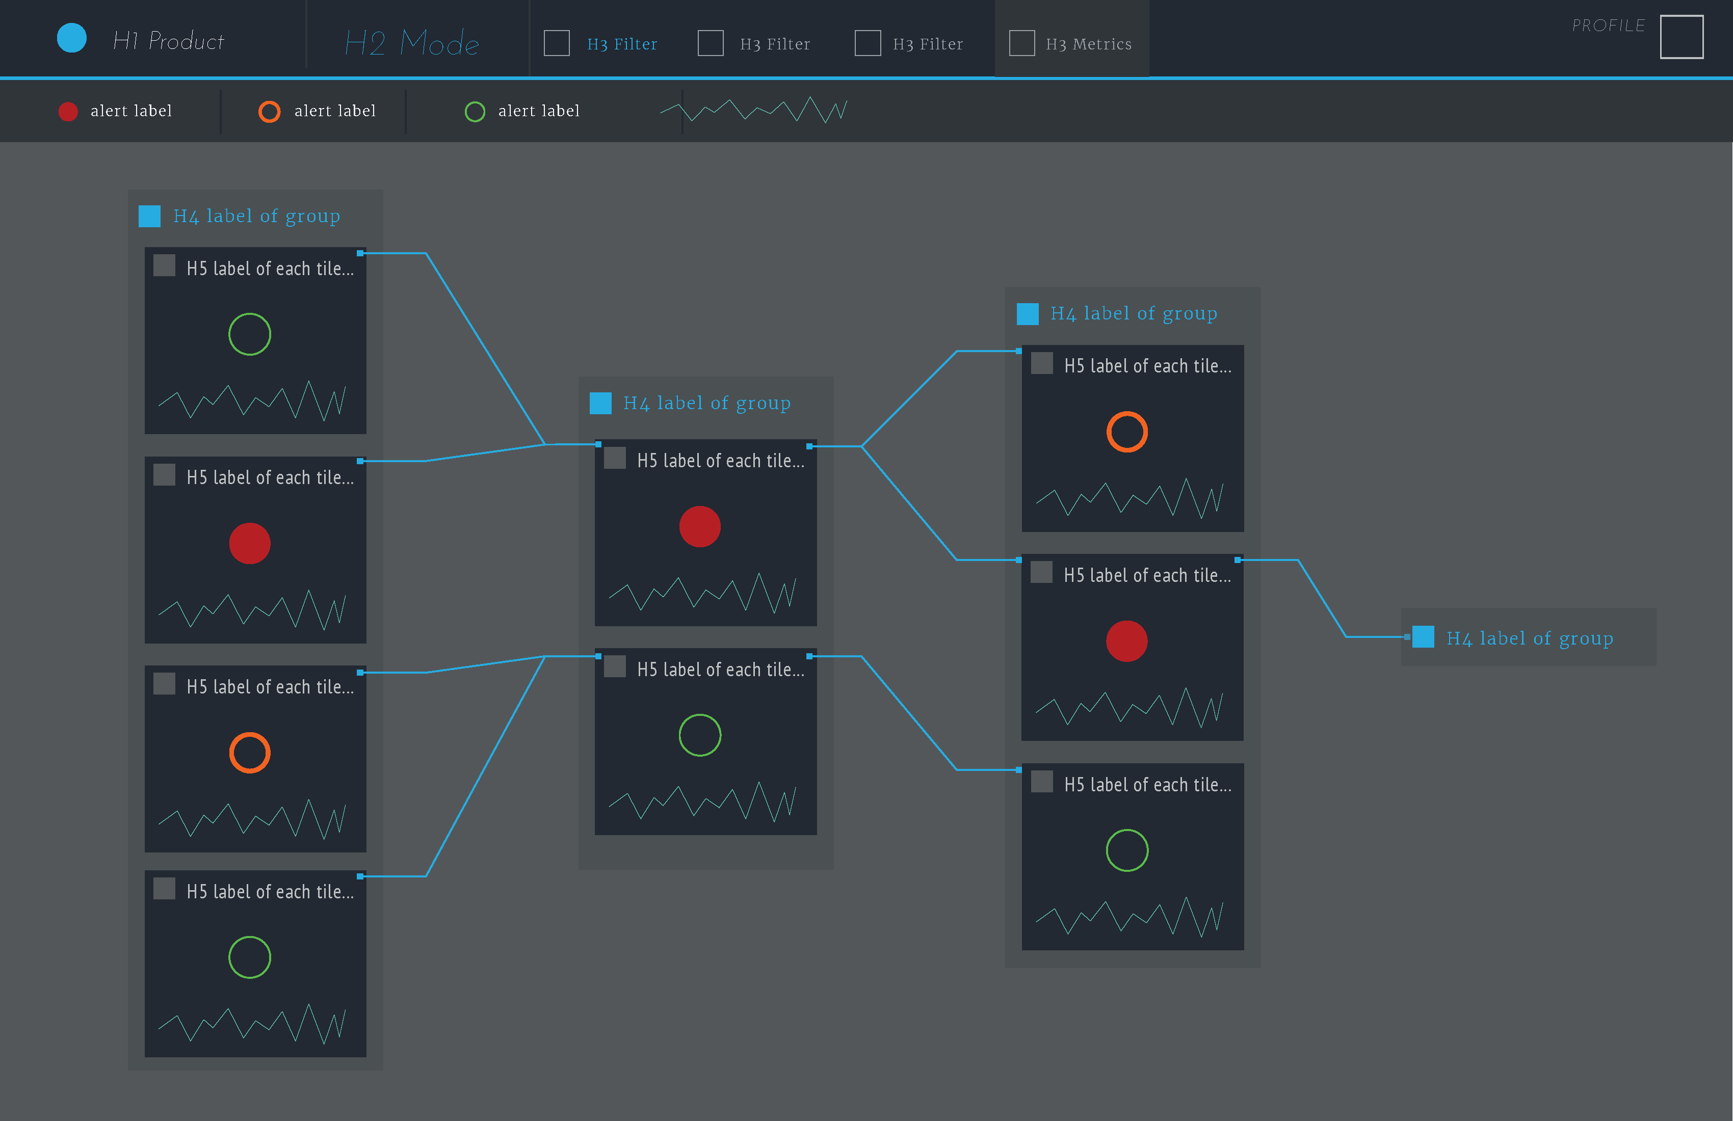The width and height of the screenshot is (1733, 1121).
Task: Click the red alert circle in center H5 tile
Action: 699,526
